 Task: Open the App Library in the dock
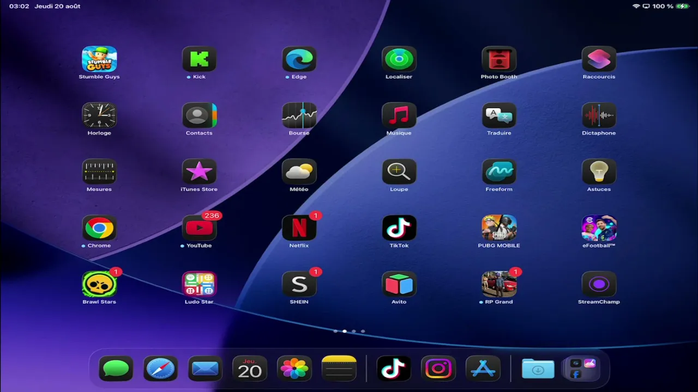[x=582, y=369]
